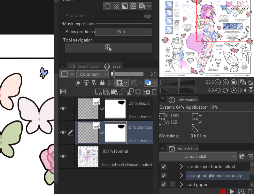Expand the add paper action

[x=181, y=184]
